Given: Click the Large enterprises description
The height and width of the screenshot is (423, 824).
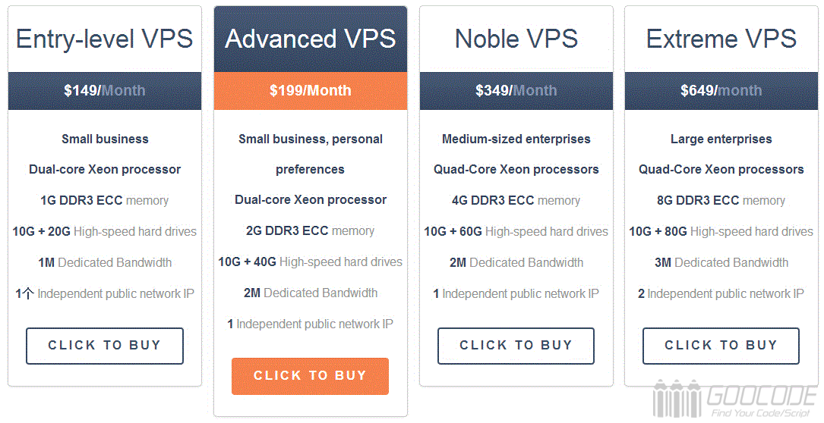Looking at the screenshot, I should pyautogui.click(x=721, y=139).
